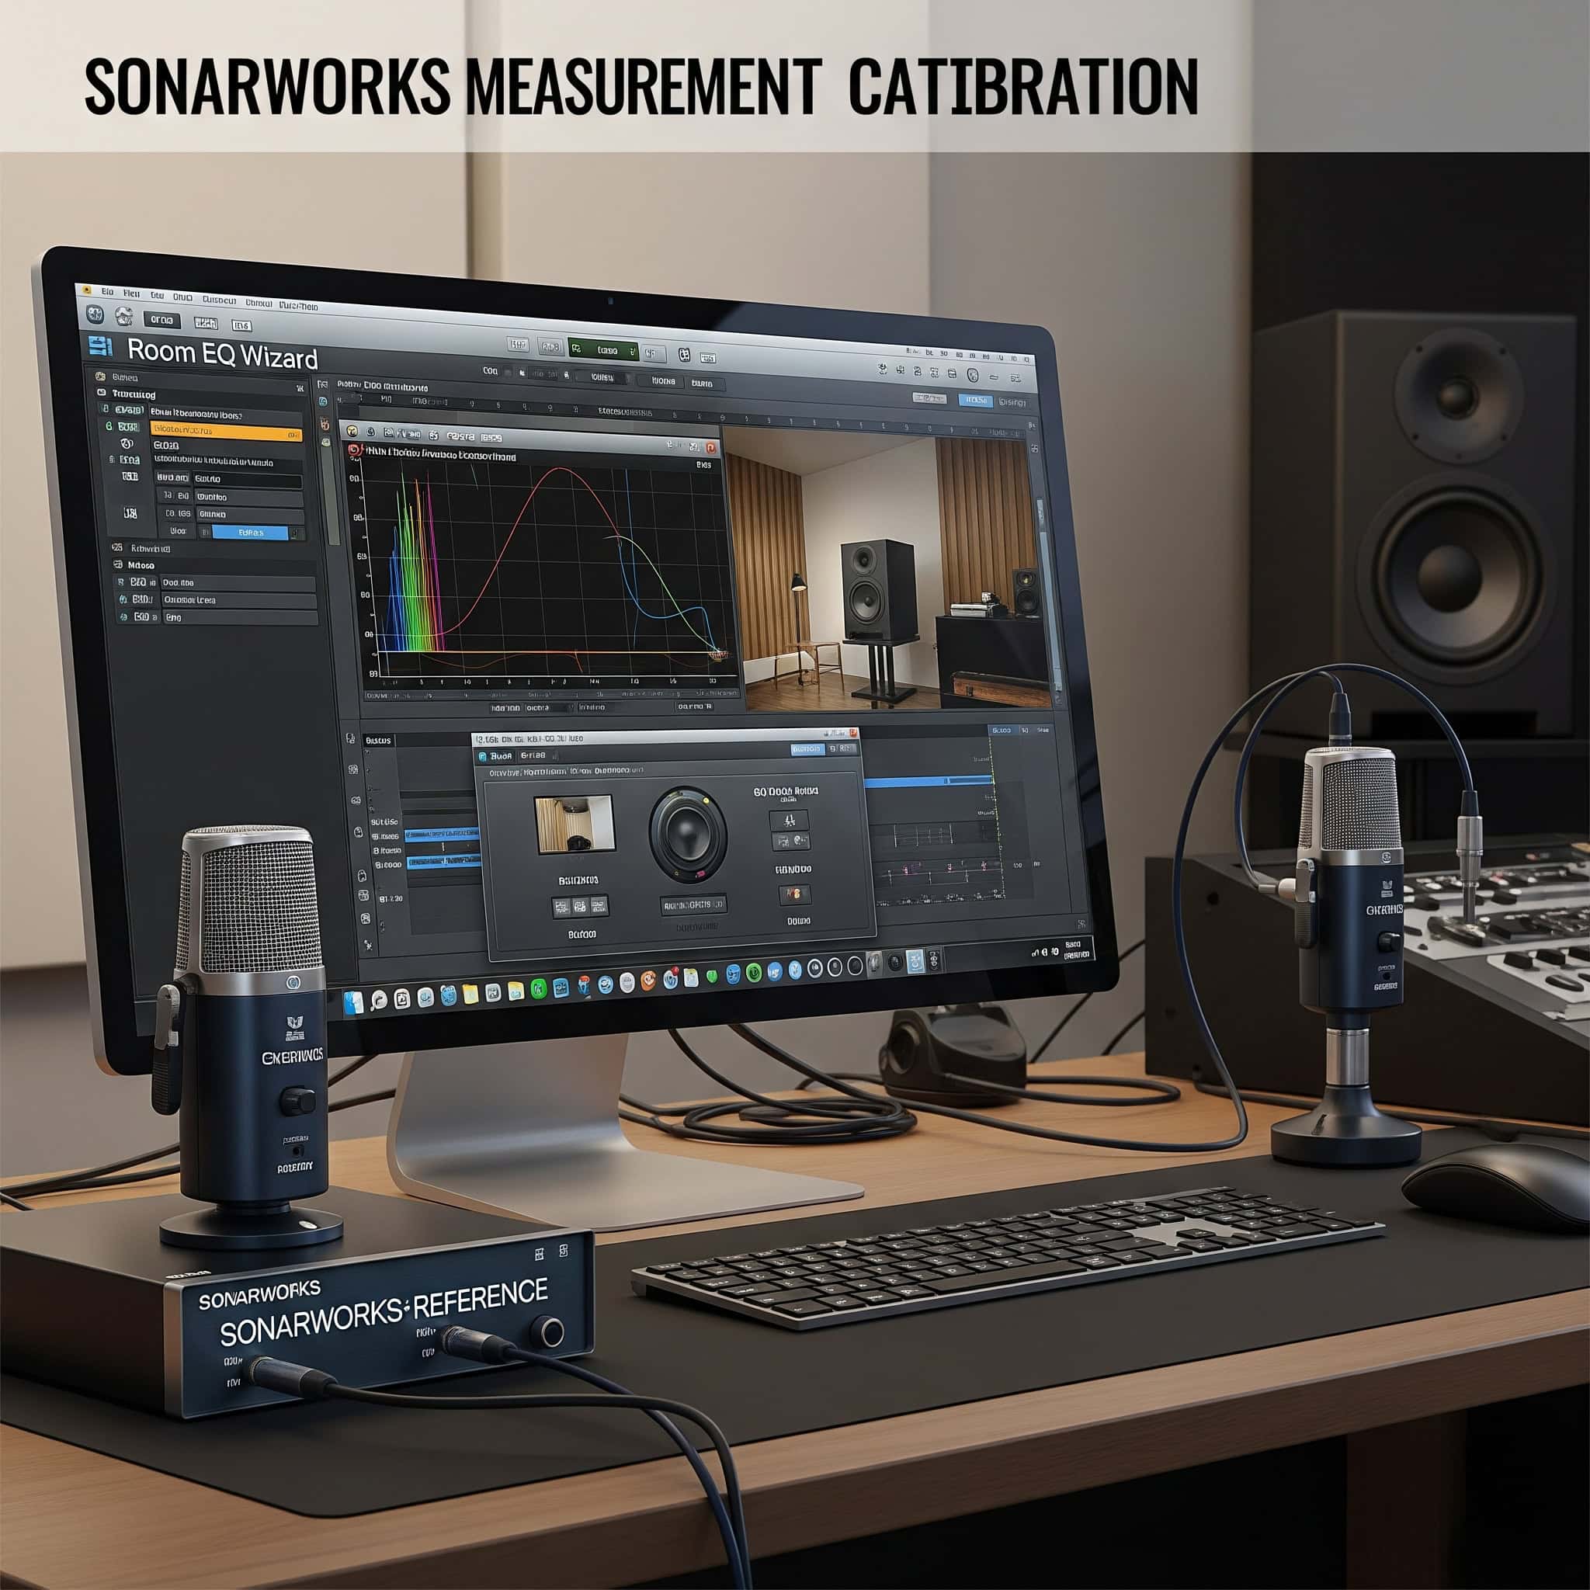The width and height of the screenshot is (1590, 1590).
Task: Open the yellow Apple-style menu icon in menu bar
Action: (87, 290)
